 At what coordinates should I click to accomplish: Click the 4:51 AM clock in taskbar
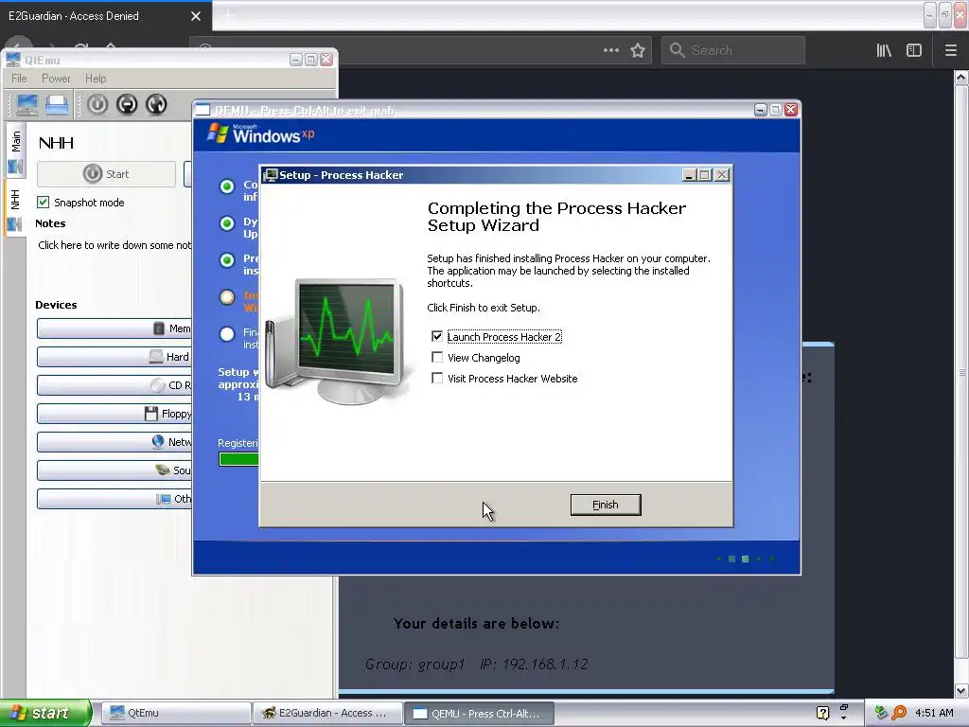(x=934, y=713)
